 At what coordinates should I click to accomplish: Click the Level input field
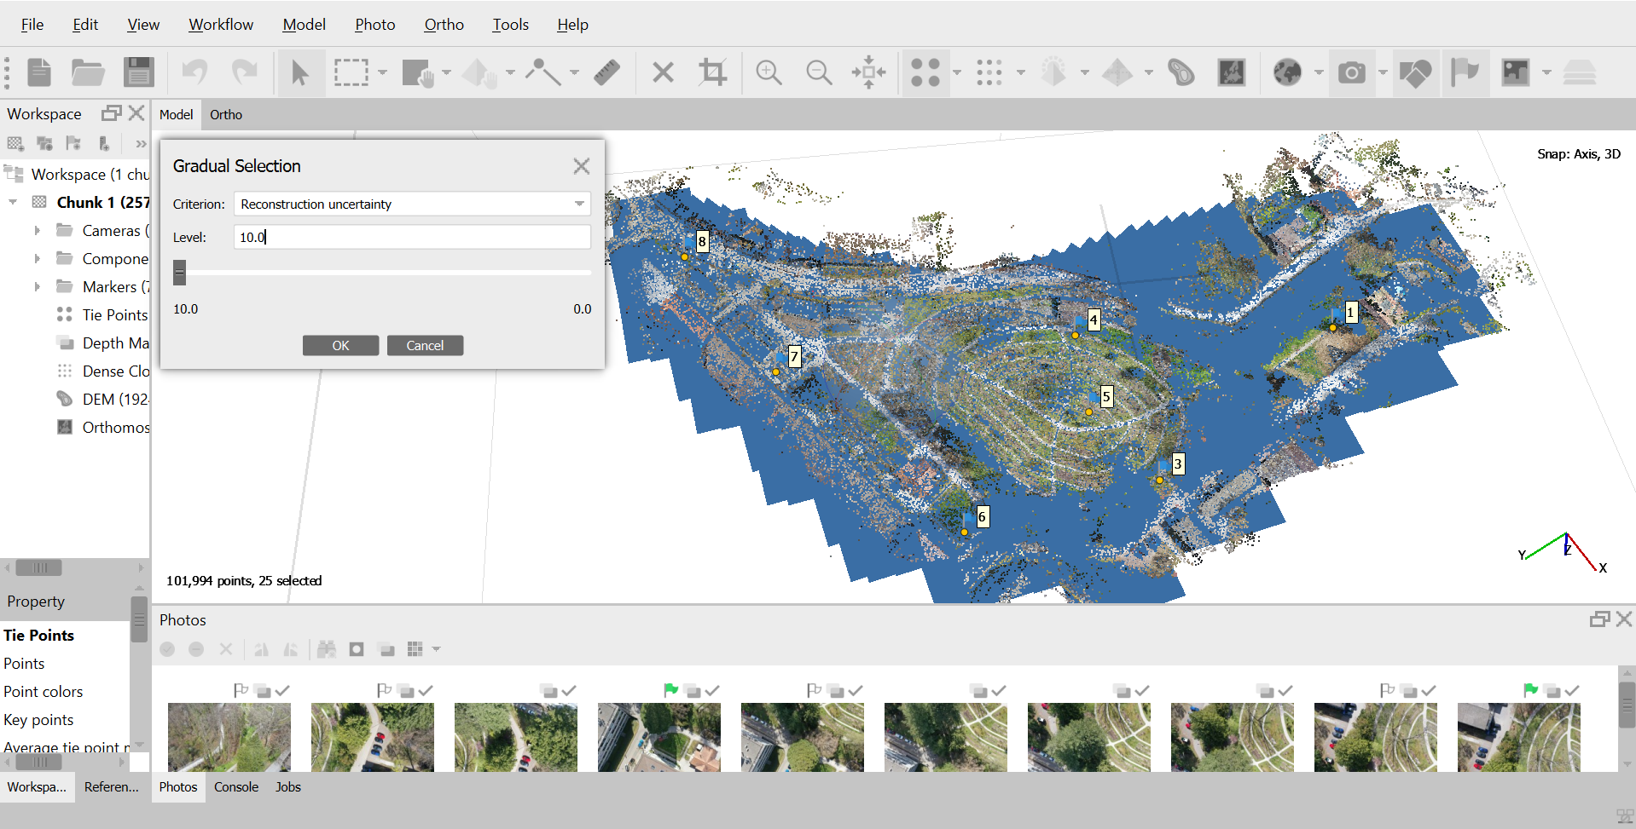(412, 238)
